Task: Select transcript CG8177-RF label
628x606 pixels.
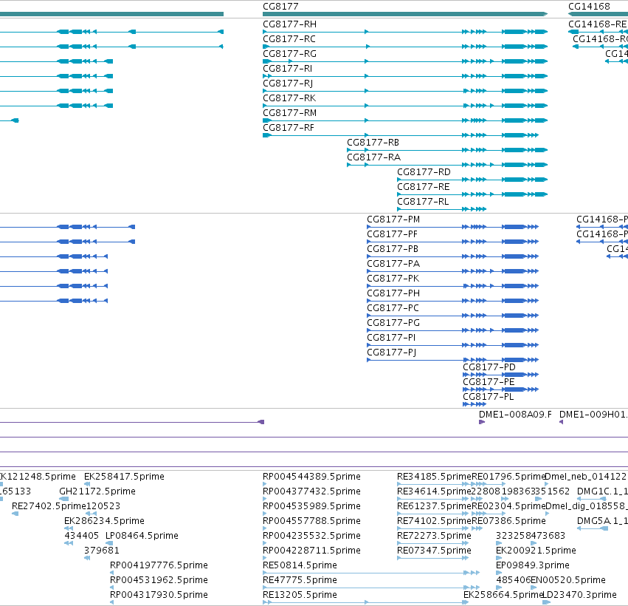Action: tap(289, 128)
